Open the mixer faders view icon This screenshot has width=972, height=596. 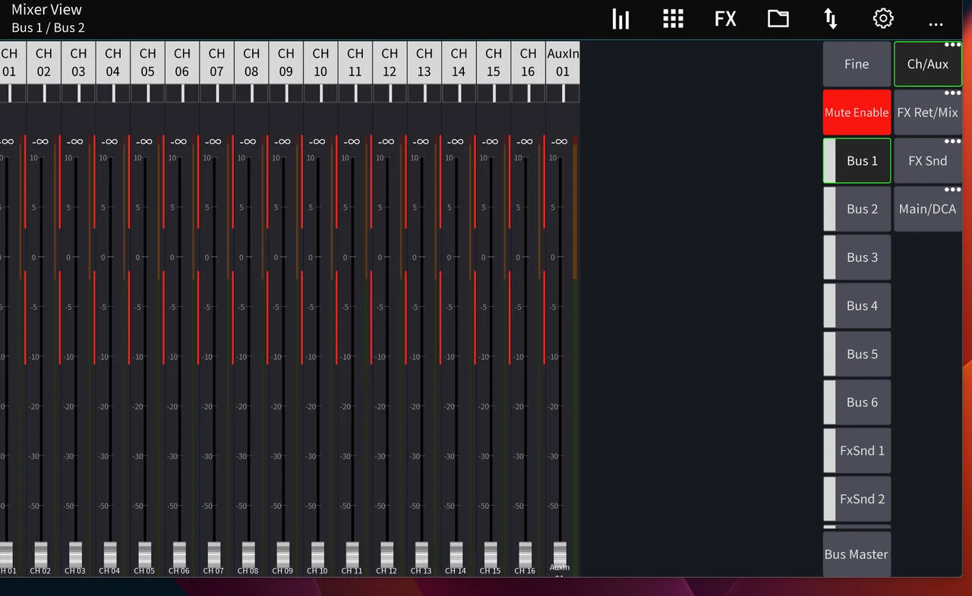coord(620,19)
